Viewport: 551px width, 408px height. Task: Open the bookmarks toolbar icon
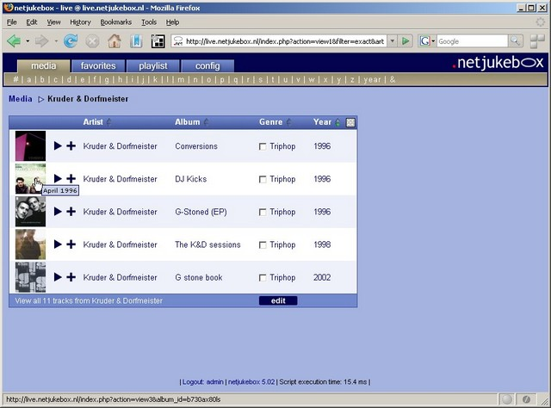tap(136, 41)
